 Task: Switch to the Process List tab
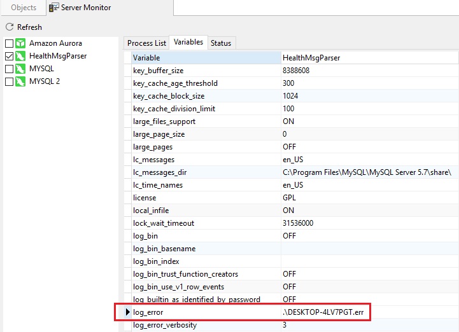click(x=146, y=43)
